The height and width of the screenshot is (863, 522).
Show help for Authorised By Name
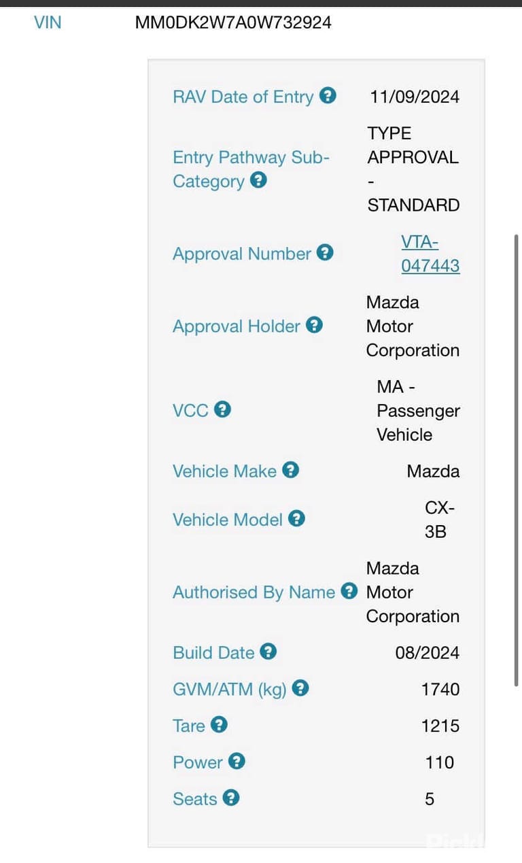pos(349,591)
